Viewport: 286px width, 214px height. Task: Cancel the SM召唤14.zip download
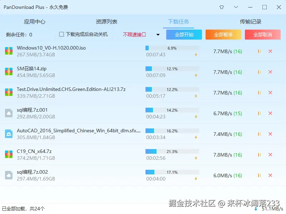click(270, 72)
